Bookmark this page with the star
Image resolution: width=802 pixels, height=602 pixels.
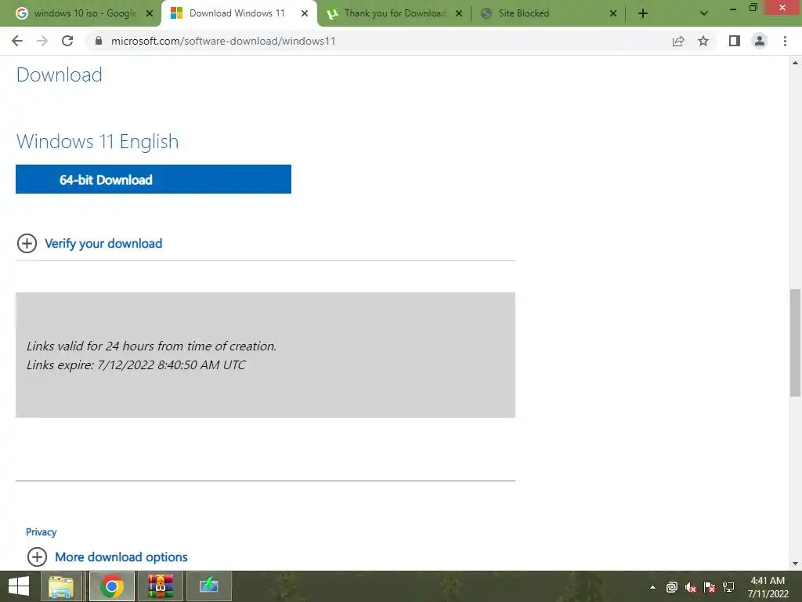click(703, 41)
